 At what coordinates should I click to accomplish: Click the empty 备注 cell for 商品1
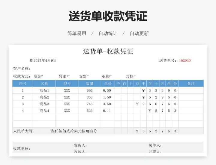click(x=191, y=90)
